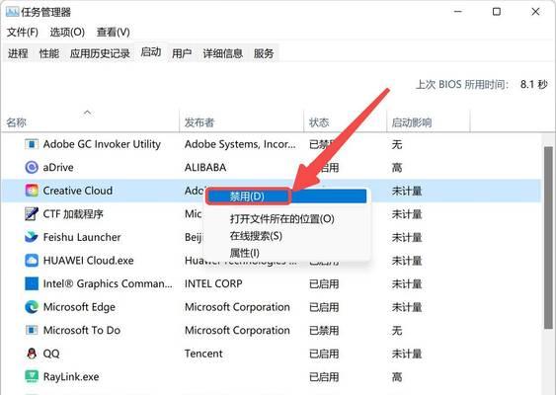Select the Feishu Launcher icon
The image size is (556, 395).
click(x=32, y=237)
